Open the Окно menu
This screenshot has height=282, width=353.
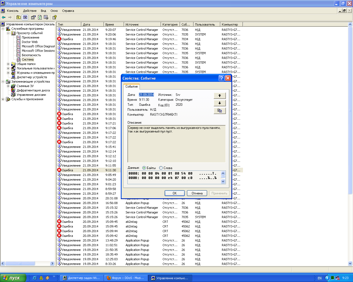click(x=54, y=11)
